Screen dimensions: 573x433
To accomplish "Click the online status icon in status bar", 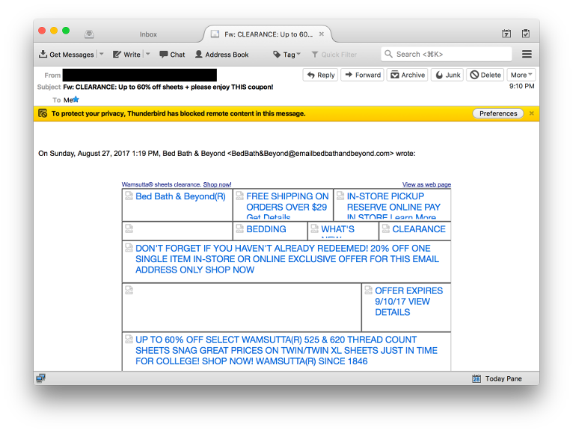I will pos(40,379).
